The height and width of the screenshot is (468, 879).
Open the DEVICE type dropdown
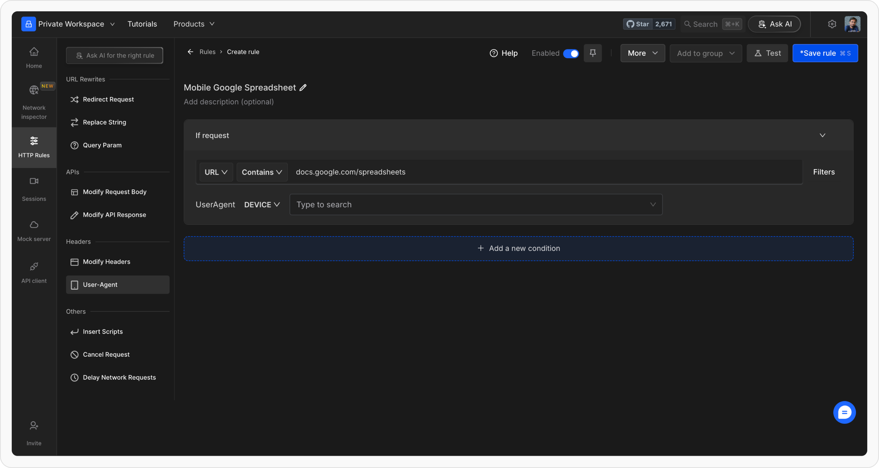(262, 205)
